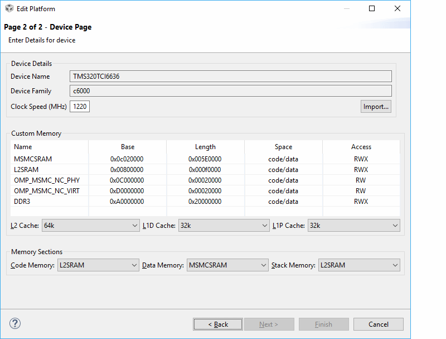Select the L2SRAM row in table
The height and width of the screenshot is (339, 446).
tap(26, 170)
